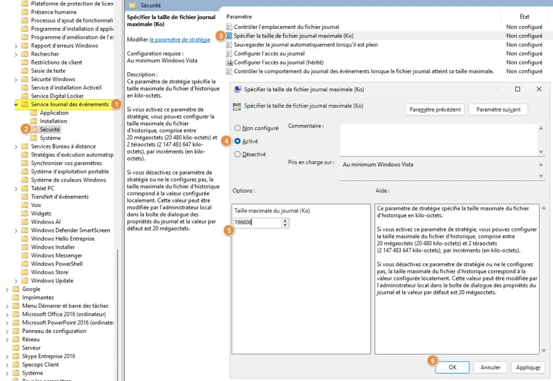Open the Windows Hello Entreprise folder

pos(63,238)
